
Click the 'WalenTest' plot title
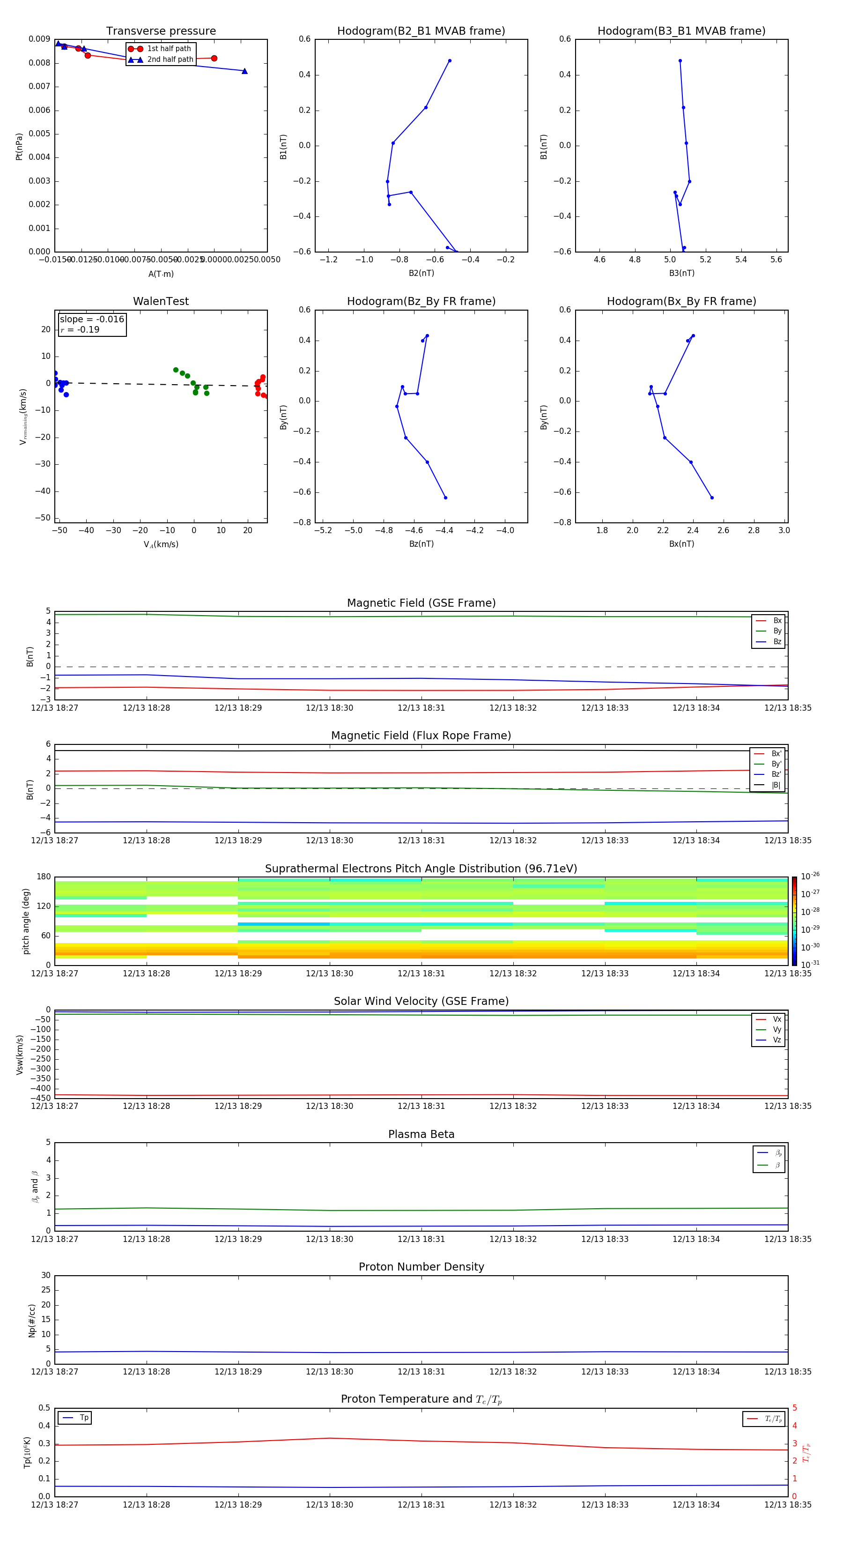click(161, 301)
